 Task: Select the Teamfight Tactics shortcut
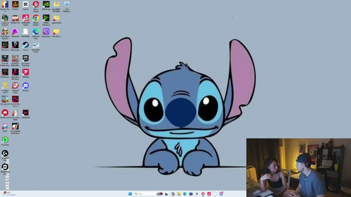click(5, 88)
